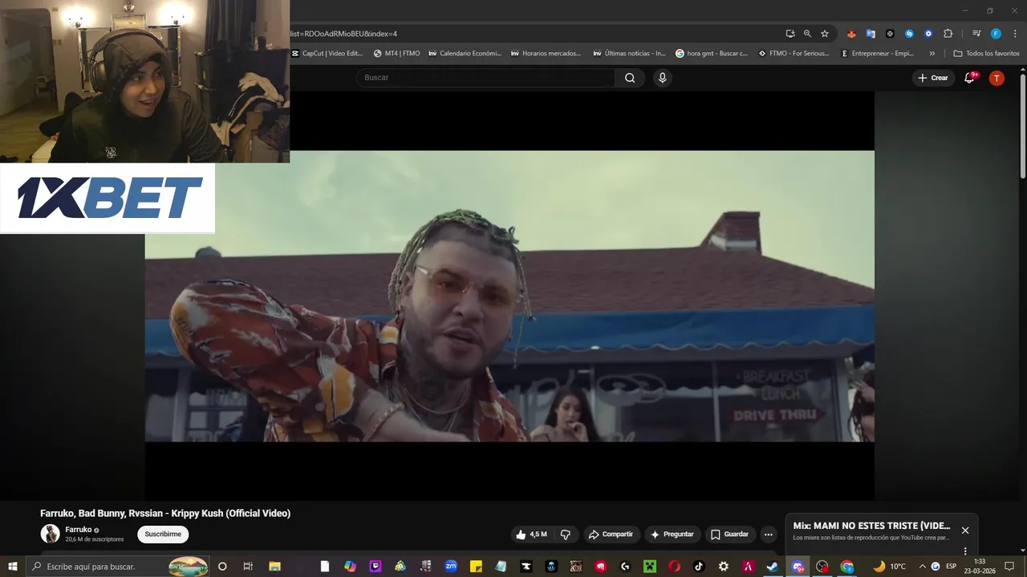This screenshot has height=577, width=1027.
Task: Save video with Guardar button
Action: pos(729,535)
